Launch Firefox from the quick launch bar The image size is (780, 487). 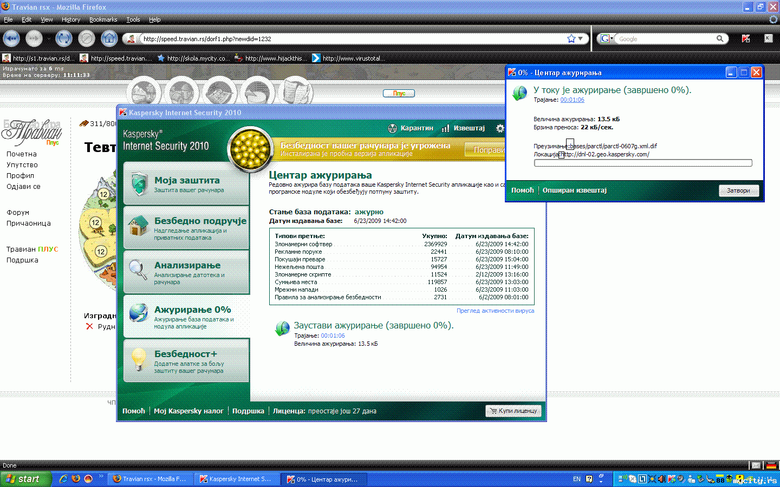(x=76, y=479)
